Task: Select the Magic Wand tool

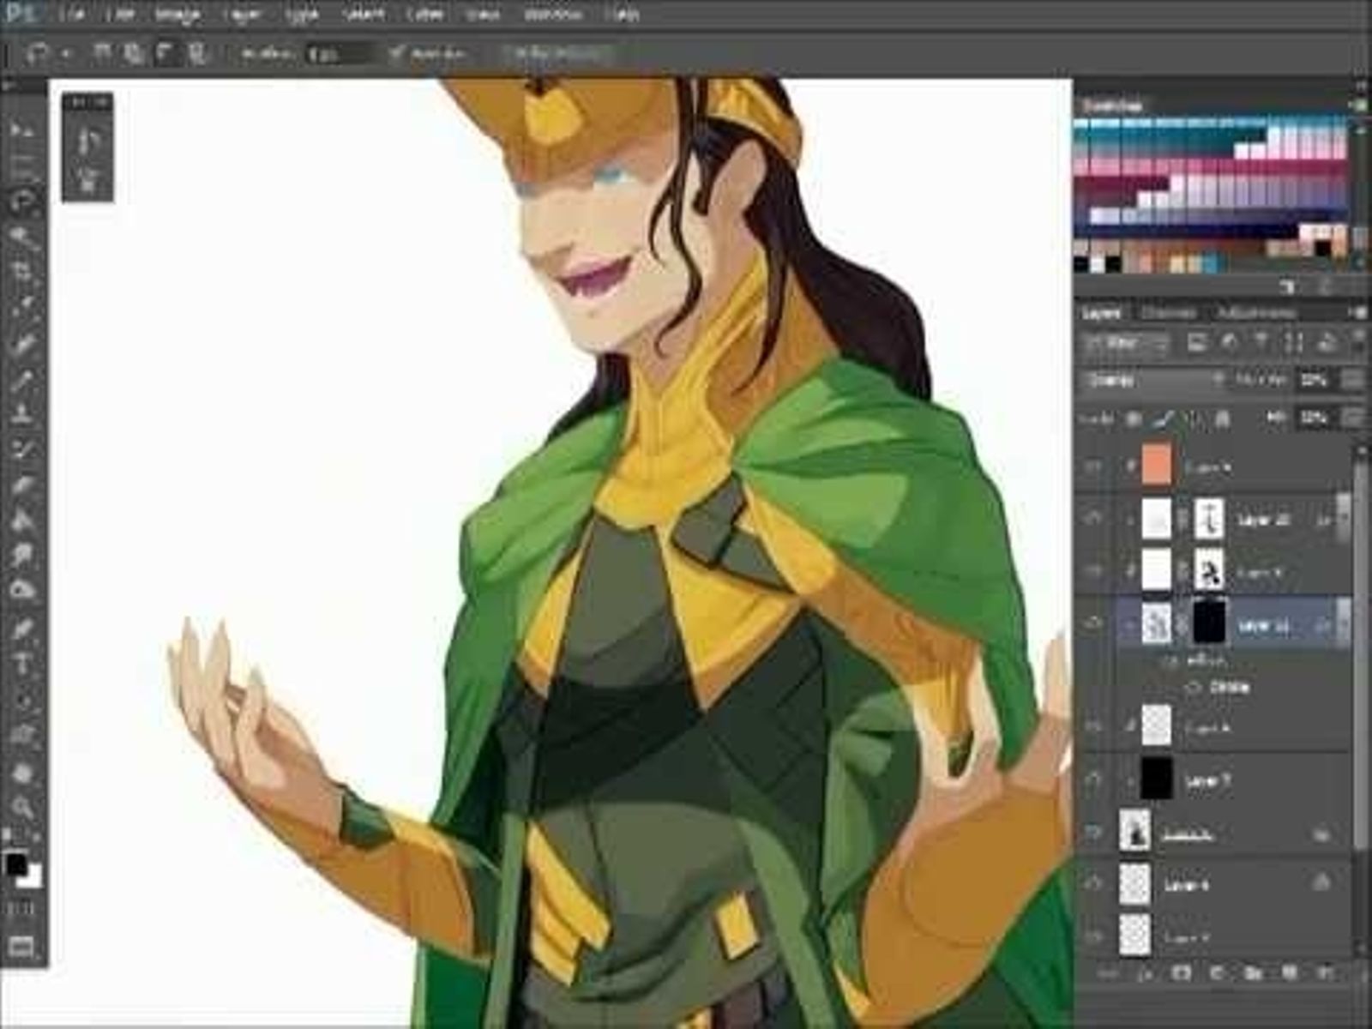Action: click(x=21, y=237)
